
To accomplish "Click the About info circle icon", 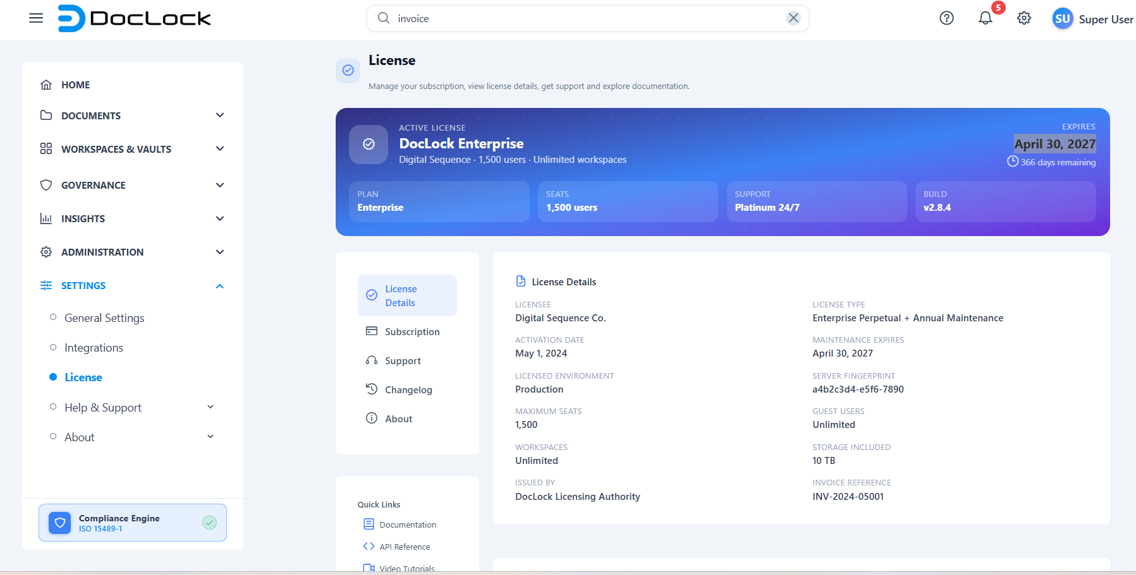I will (x=372, y=418).
